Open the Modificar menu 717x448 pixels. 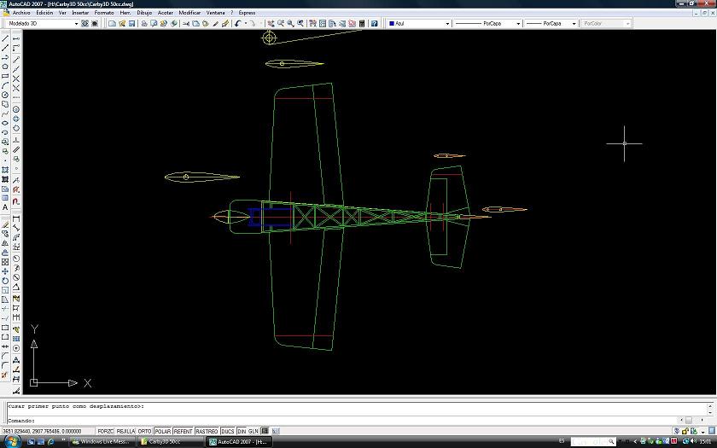pyautogui.click(x=189, y=13)
